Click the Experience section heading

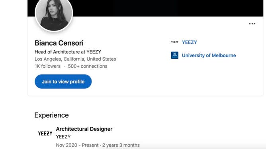52,115
